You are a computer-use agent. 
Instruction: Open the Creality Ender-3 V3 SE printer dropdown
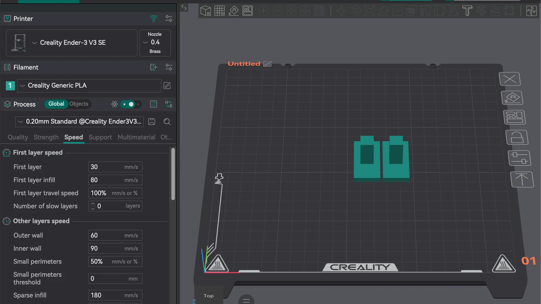pos(72,43)
